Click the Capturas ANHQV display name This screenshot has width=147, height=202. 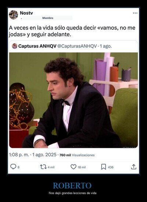pos(37,46)
